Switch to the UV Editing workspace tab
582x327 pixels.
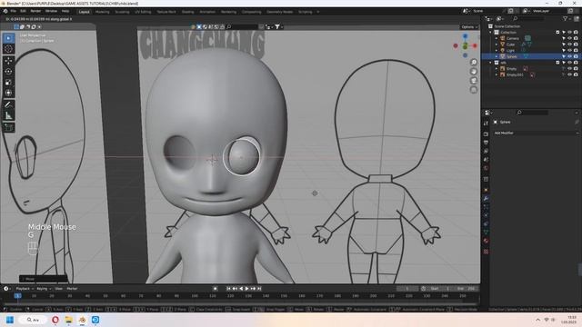(143, 12)
